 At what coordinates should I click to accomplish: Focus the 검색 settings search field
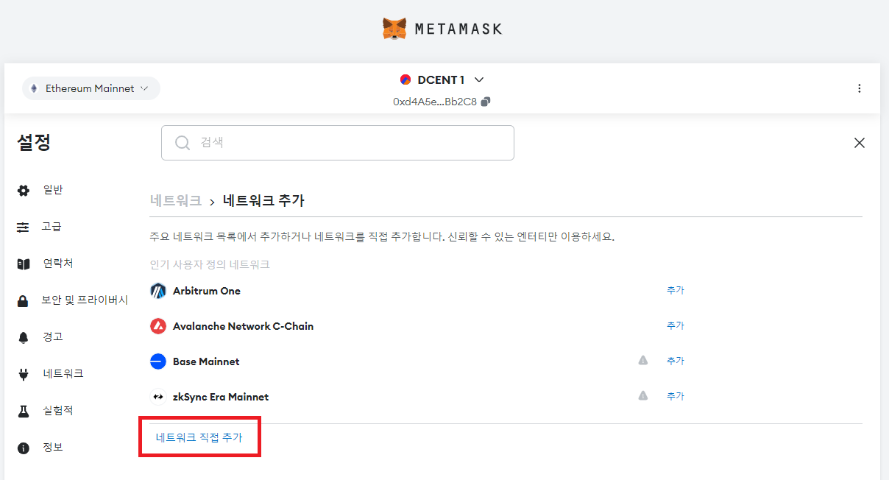[338, 143]
